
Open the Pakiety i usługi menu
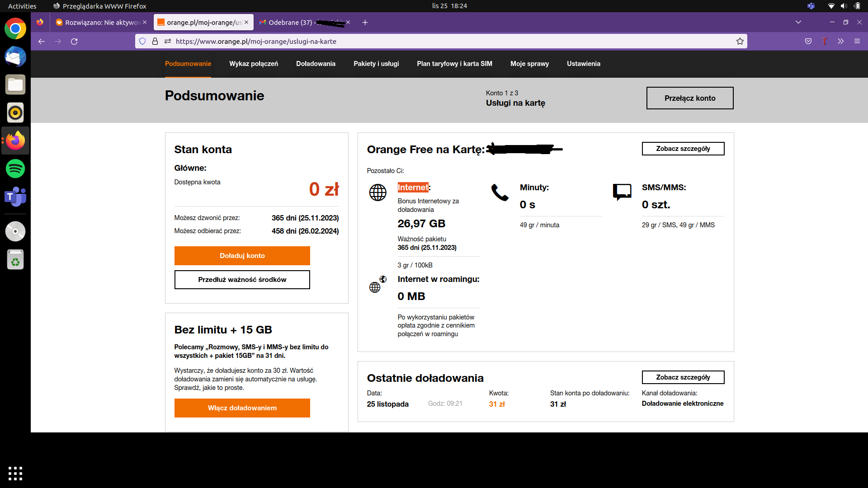click(x=376, y=64)
